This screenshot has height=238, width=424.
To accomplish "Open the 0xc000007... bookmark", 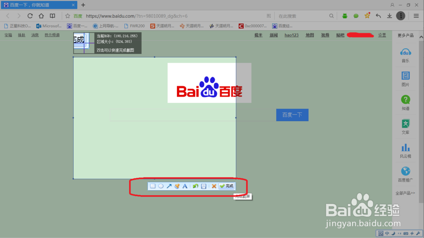I will 253,26.
